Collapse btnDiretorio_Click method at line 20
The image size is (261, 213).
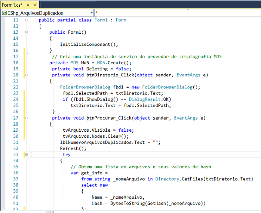pos(27,75)
